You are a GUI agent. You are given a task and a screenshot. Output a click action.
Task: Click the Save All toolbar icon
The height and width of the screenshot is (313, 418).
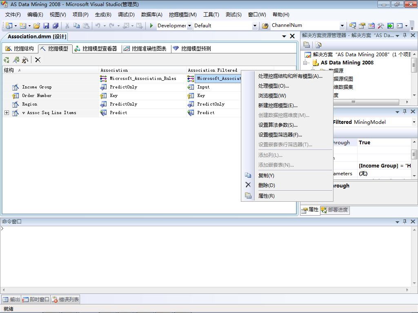pyautogui.click(x=56, y=26)
